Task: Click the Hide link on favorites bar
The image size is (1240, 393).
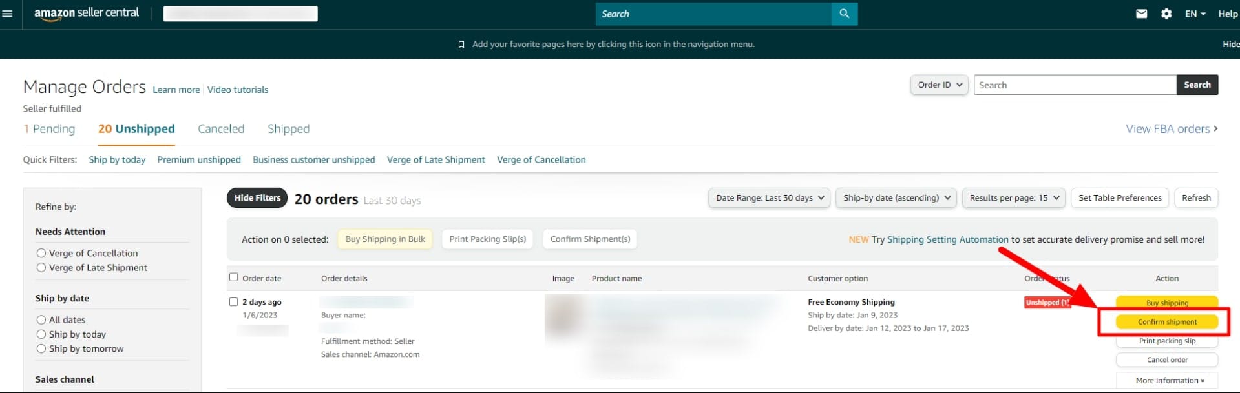Action: coord(1231,45)
